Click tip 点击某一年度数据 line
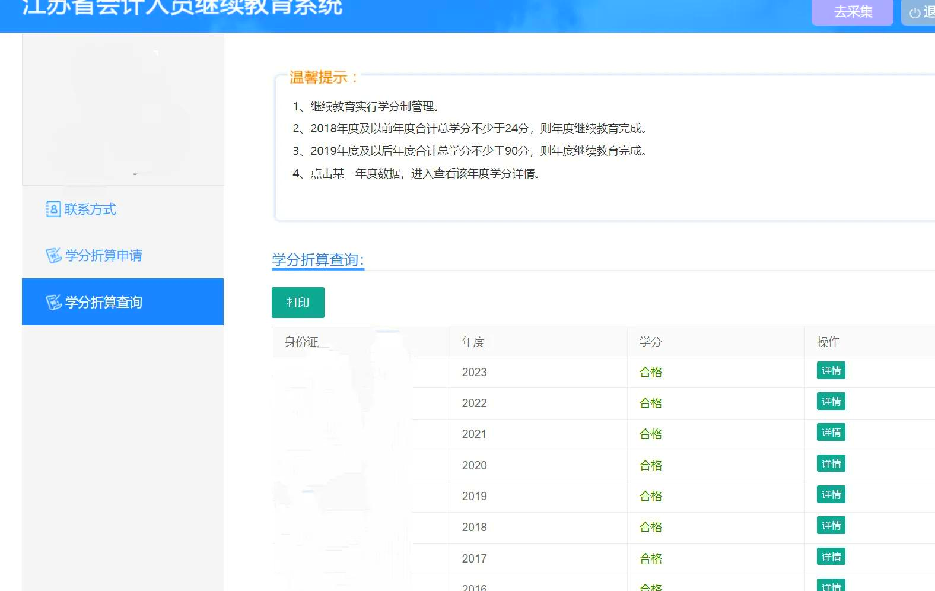 (416, 174)
